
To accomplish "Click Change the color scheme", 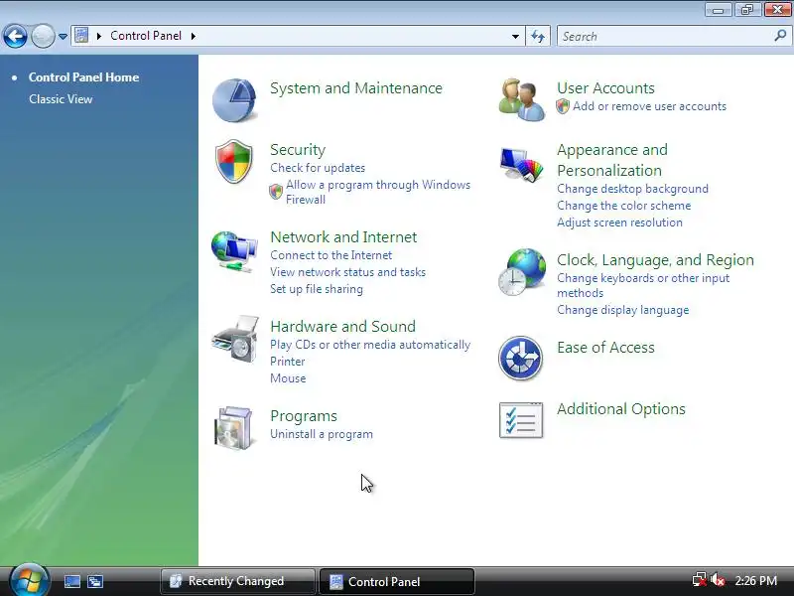I will pos(624,206).
